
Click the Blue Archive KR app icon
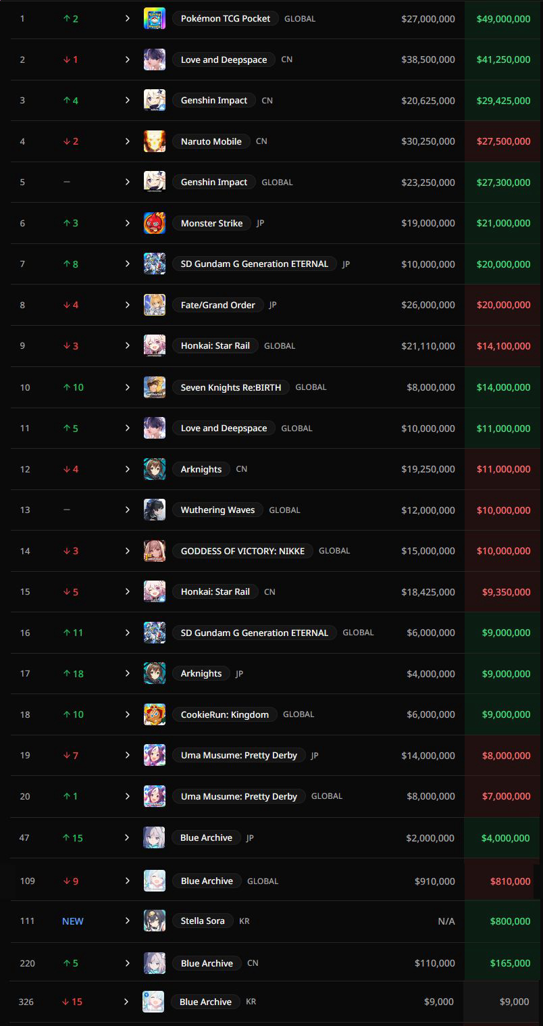point(153,1002)
